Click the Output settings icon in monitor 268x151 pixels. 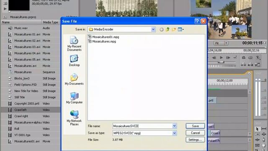tap(258, 58)
